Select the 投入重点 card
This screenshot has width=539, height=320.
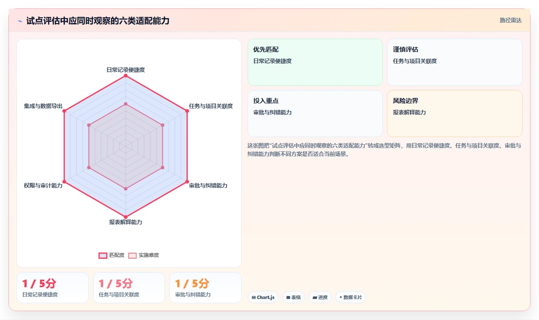click(315, 114)
